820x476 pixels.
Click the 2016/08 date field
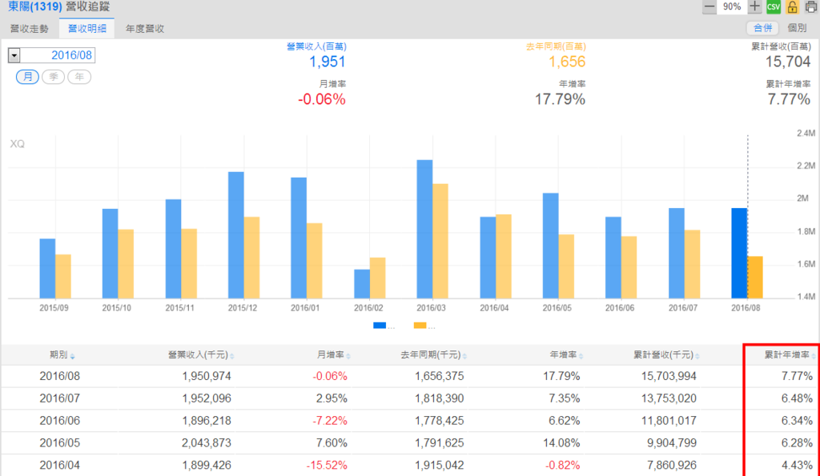(x=58, y=55)
